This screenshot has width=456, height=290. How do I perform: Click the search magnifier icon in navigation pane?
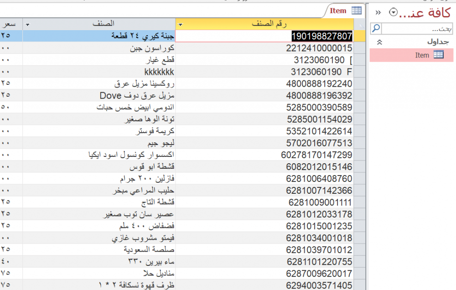point(376,29)
